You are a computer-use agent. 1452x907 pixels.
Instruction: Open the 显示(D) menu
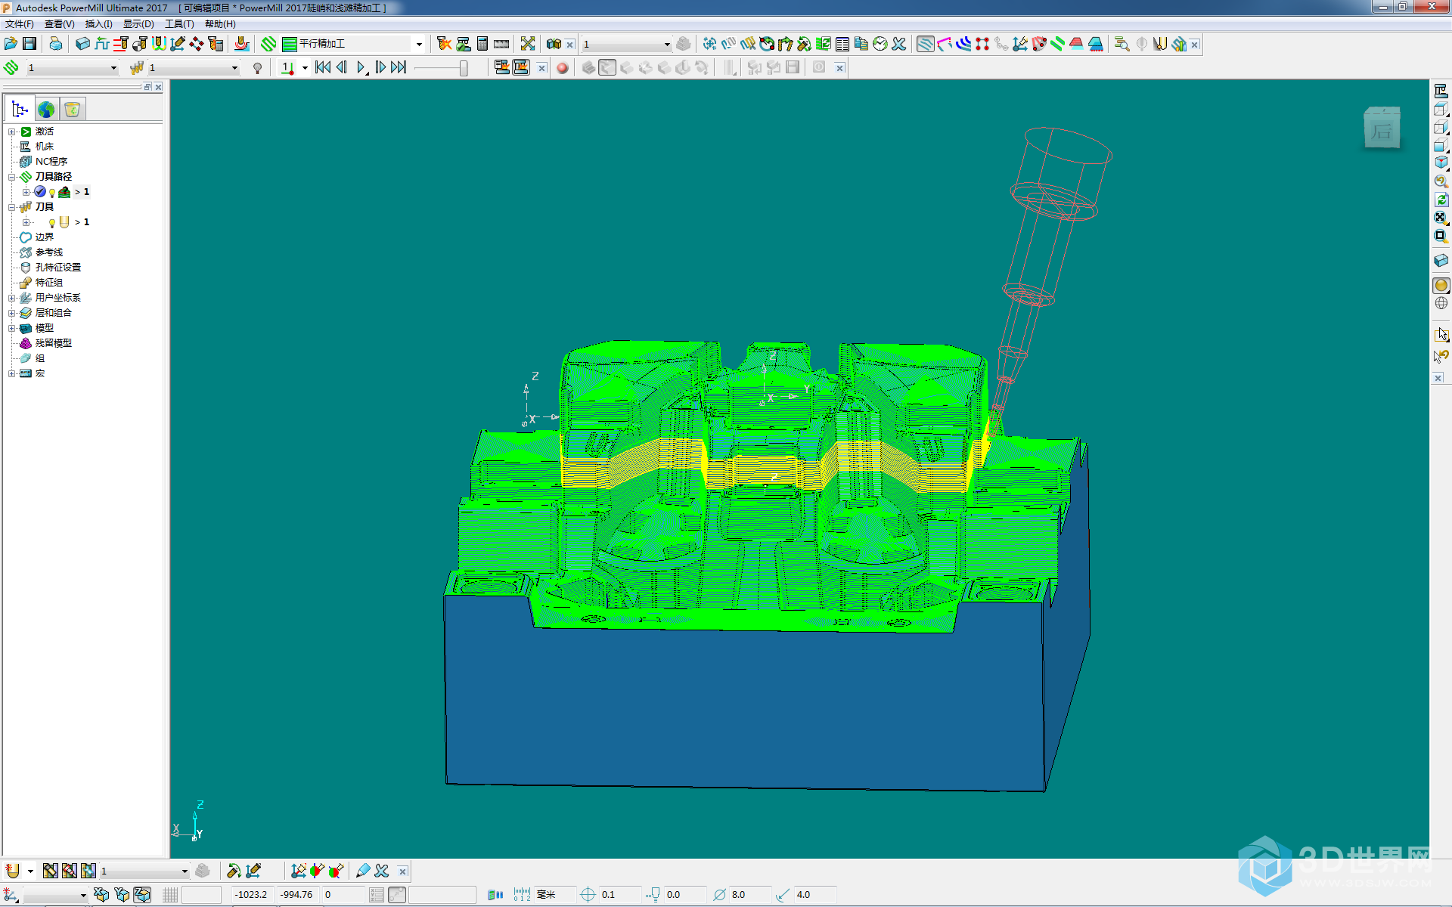point(138,24)
